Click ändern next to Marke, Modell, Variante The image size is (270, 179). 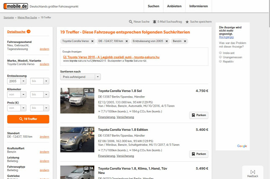pos(44,64)
